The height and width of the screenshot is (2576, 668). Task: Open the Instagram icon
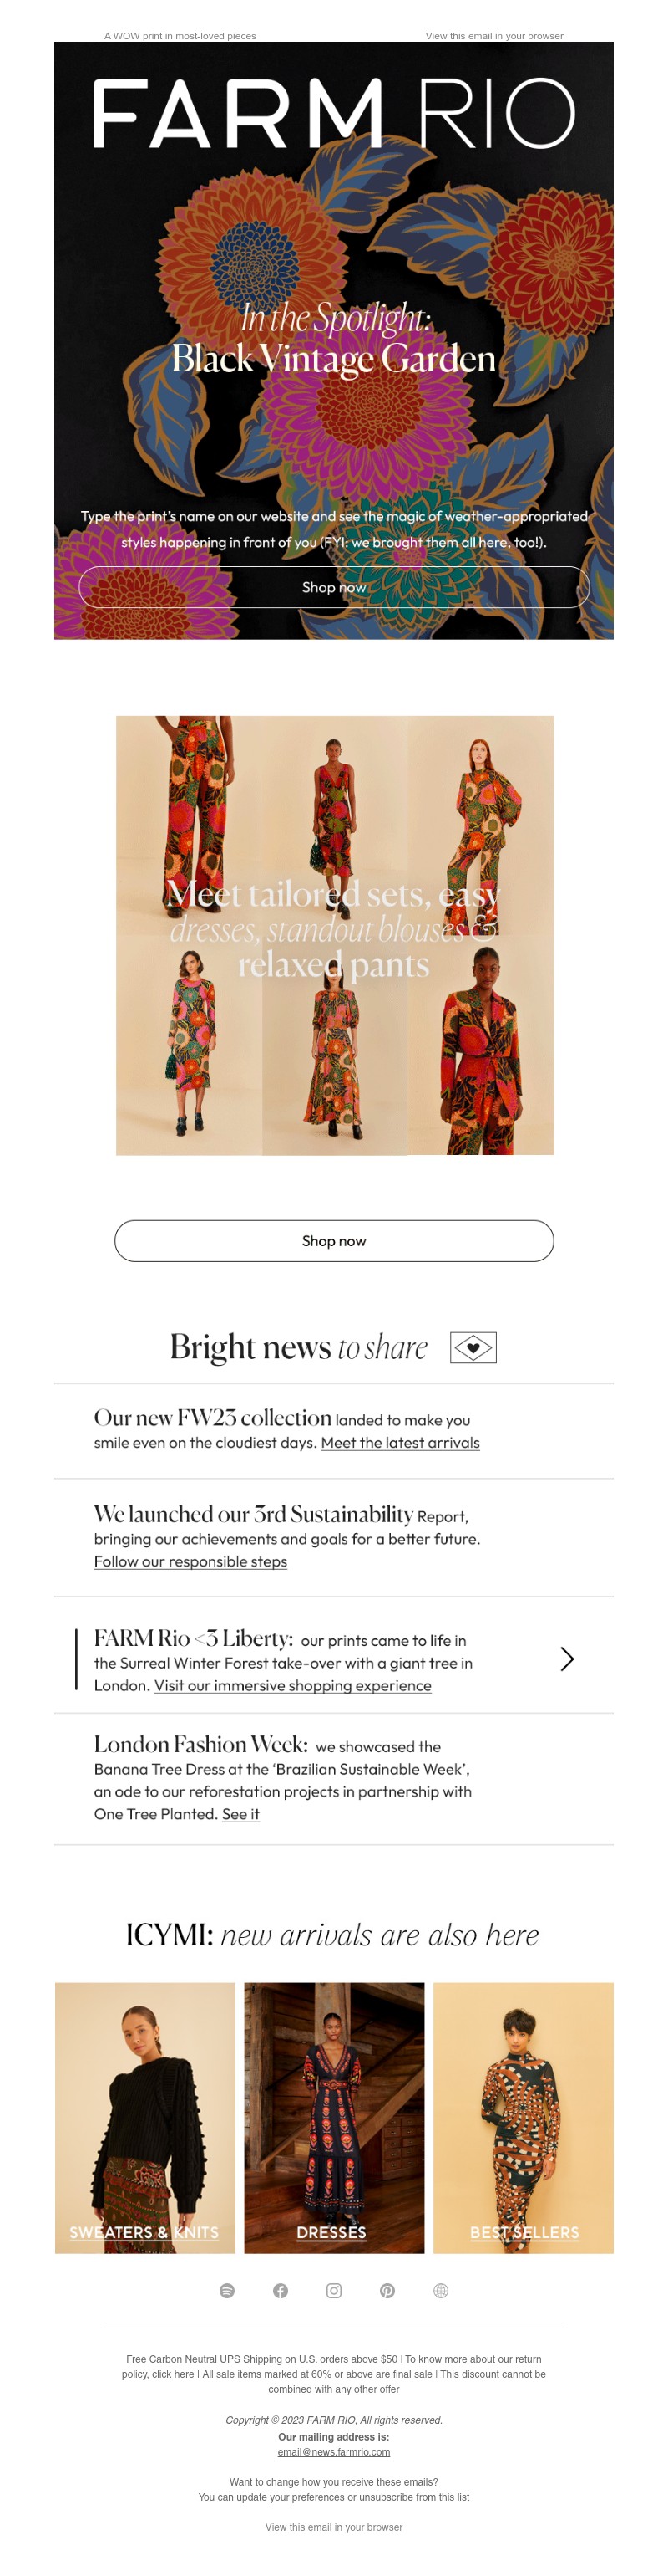coord(333,2291)
